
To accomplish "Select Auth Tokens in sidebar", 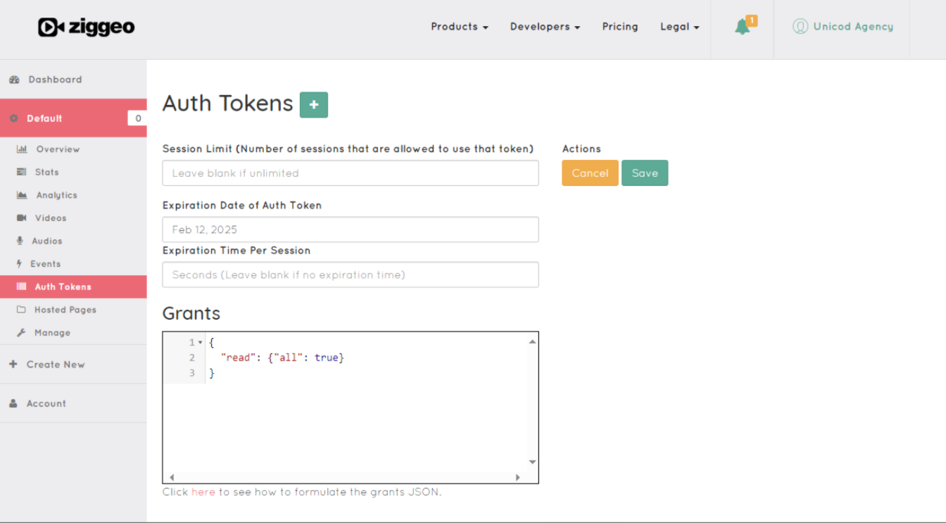I will pyautogui.click(x=73, y=286).
